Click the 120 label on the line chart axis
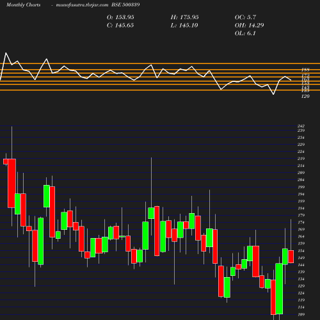The width and height of the screenshot is (320, 320). 305,96
